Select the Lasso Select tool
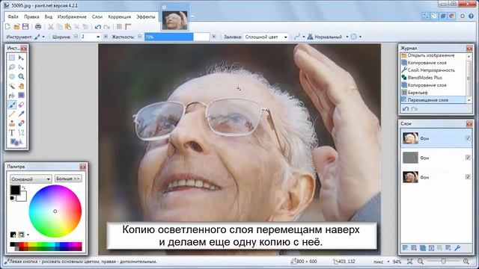The image size is (479, 269). [x=12, y=67]
